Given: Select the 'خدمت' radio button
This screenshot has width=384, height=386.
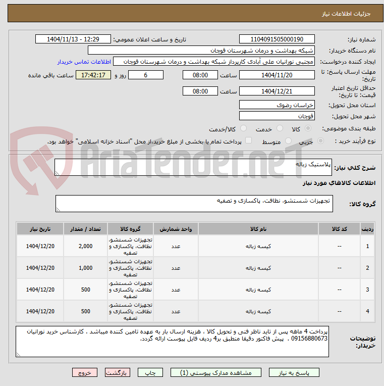Looking at the screenshot, I should [x=280, y=128].
